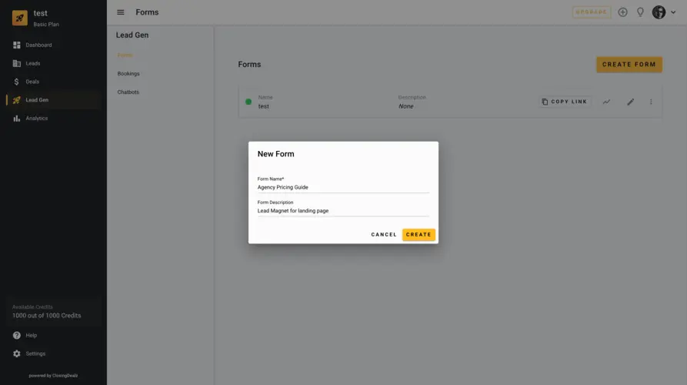Click the 'Basic Plan' label

coord(46,25)
